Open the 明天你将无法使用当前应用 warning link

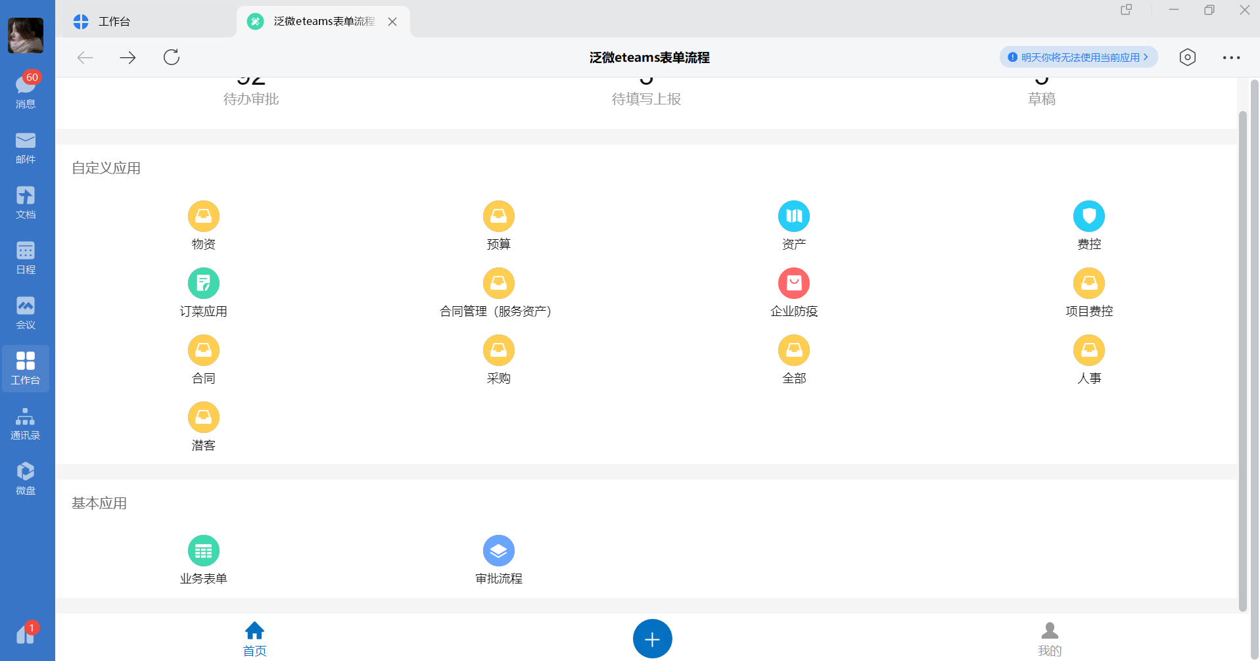tap(1078, 57)
